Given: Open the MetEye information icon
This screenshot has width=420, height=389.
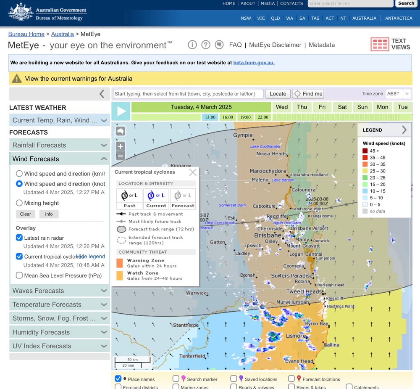Looking at the screenshot, I should click(x=192, y=45).
